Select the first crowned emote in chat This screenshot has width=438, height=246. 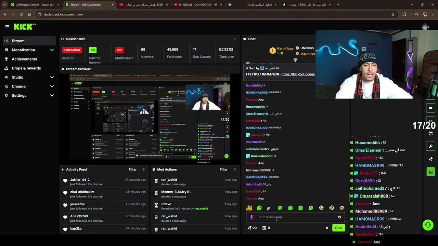pos(249,208)
